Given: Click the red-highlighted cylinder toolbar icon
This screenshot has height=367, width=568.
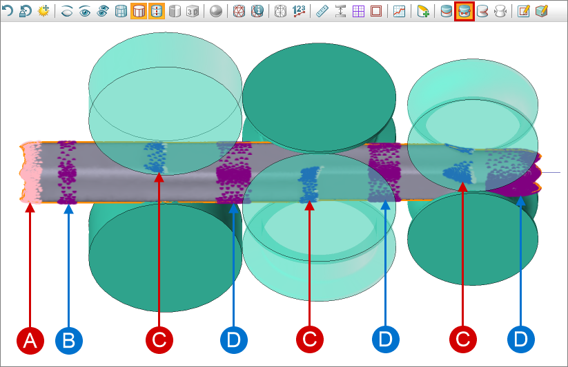Looking at the screenshot, I should tap(464, 11).
